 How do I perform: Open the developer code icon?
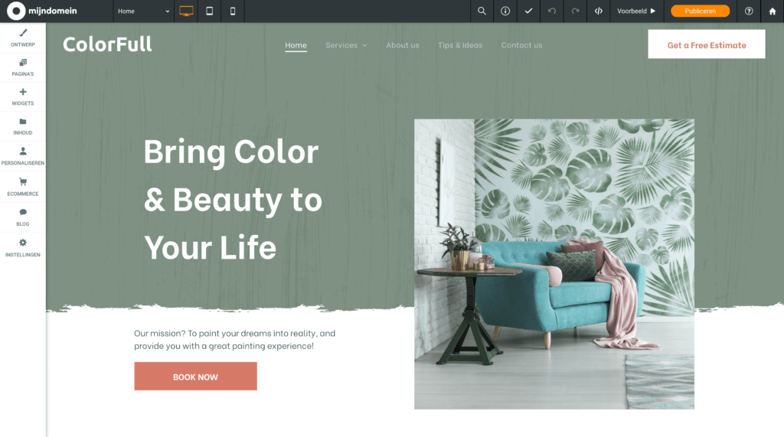(598, 11)
